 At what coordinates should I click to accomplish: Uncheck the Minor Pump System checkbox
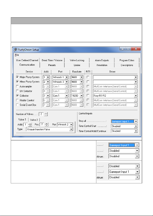point(17,81)
